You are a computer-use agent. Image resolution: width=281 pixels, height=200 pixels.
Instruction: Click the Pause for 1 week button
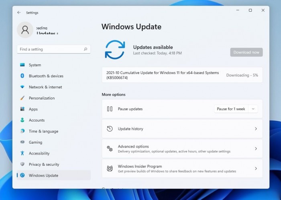[231, 109]
